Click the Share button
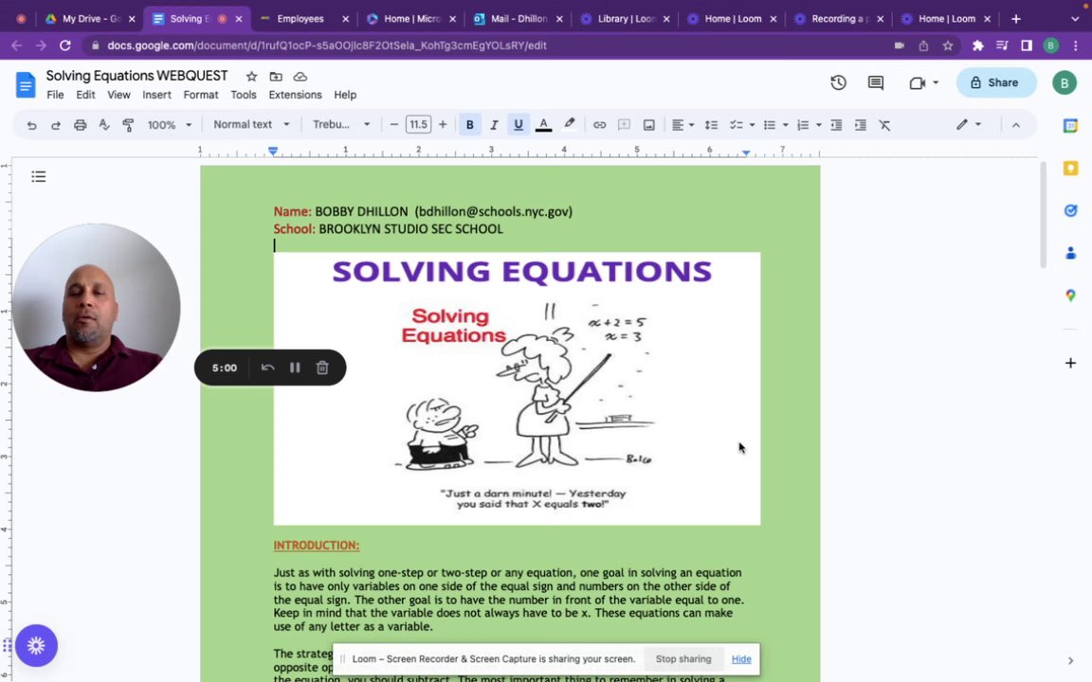Screen dimensions: 1092x682 click(996, 82)
